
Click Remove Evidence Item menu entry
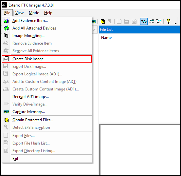pos(47,43)
